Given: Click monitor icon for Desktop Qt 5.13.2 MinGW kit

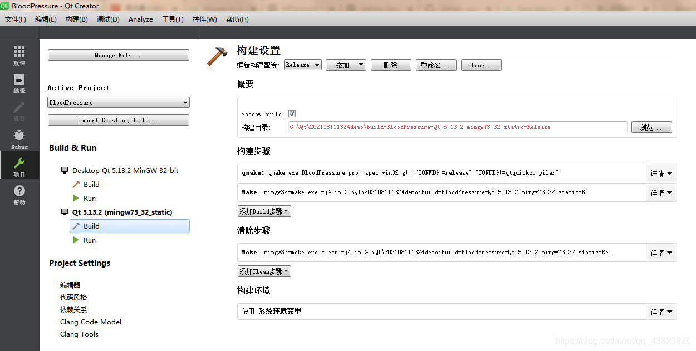Looking at the screenshot, I should [x=65, y=170].
